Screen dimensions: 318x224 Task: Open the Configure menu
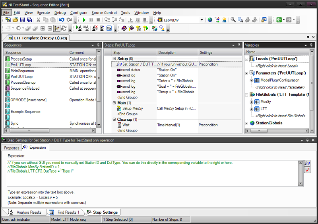[79, 13]
